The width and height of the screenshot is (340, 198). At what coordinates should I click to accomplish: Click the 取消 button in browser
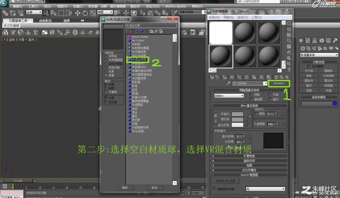(154, 188)
